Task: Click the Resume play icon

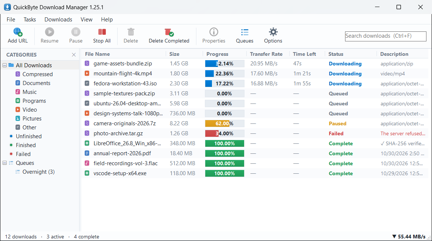Action: (x=50, y=32)
